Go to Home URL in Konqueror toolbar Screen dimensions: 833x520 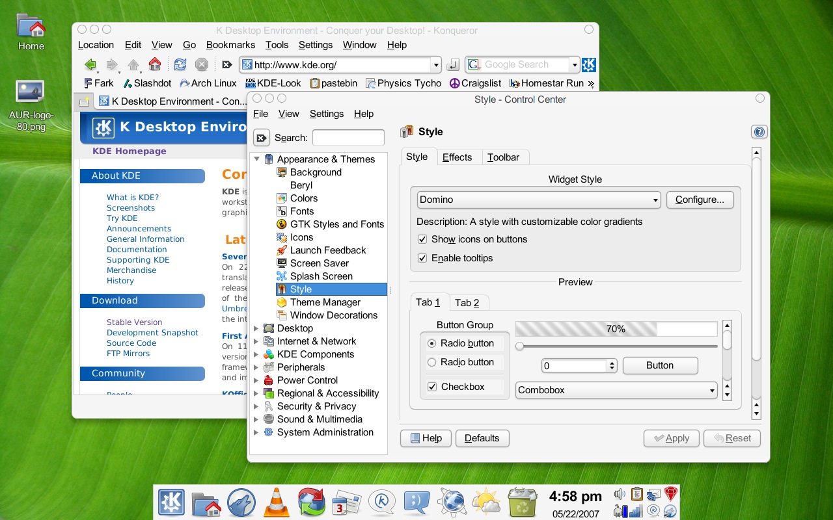[155, 64]
